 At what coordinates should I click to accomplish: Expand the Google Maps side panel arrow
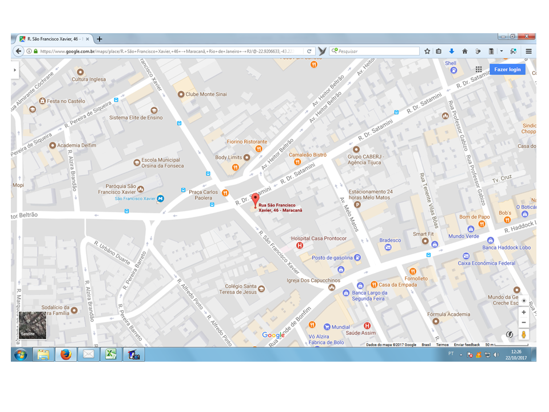click(15, 70)
